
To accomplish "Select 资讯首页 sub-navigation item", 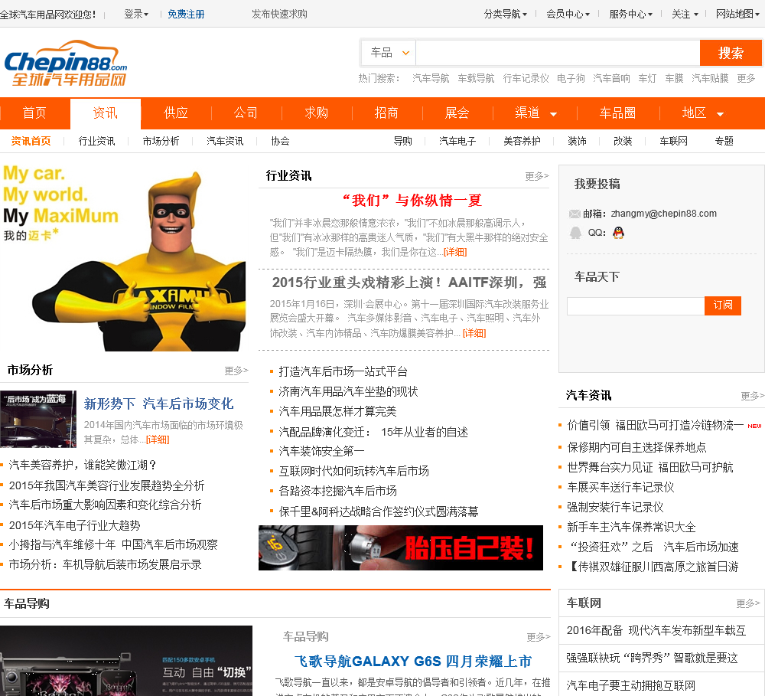I will 31,141.
